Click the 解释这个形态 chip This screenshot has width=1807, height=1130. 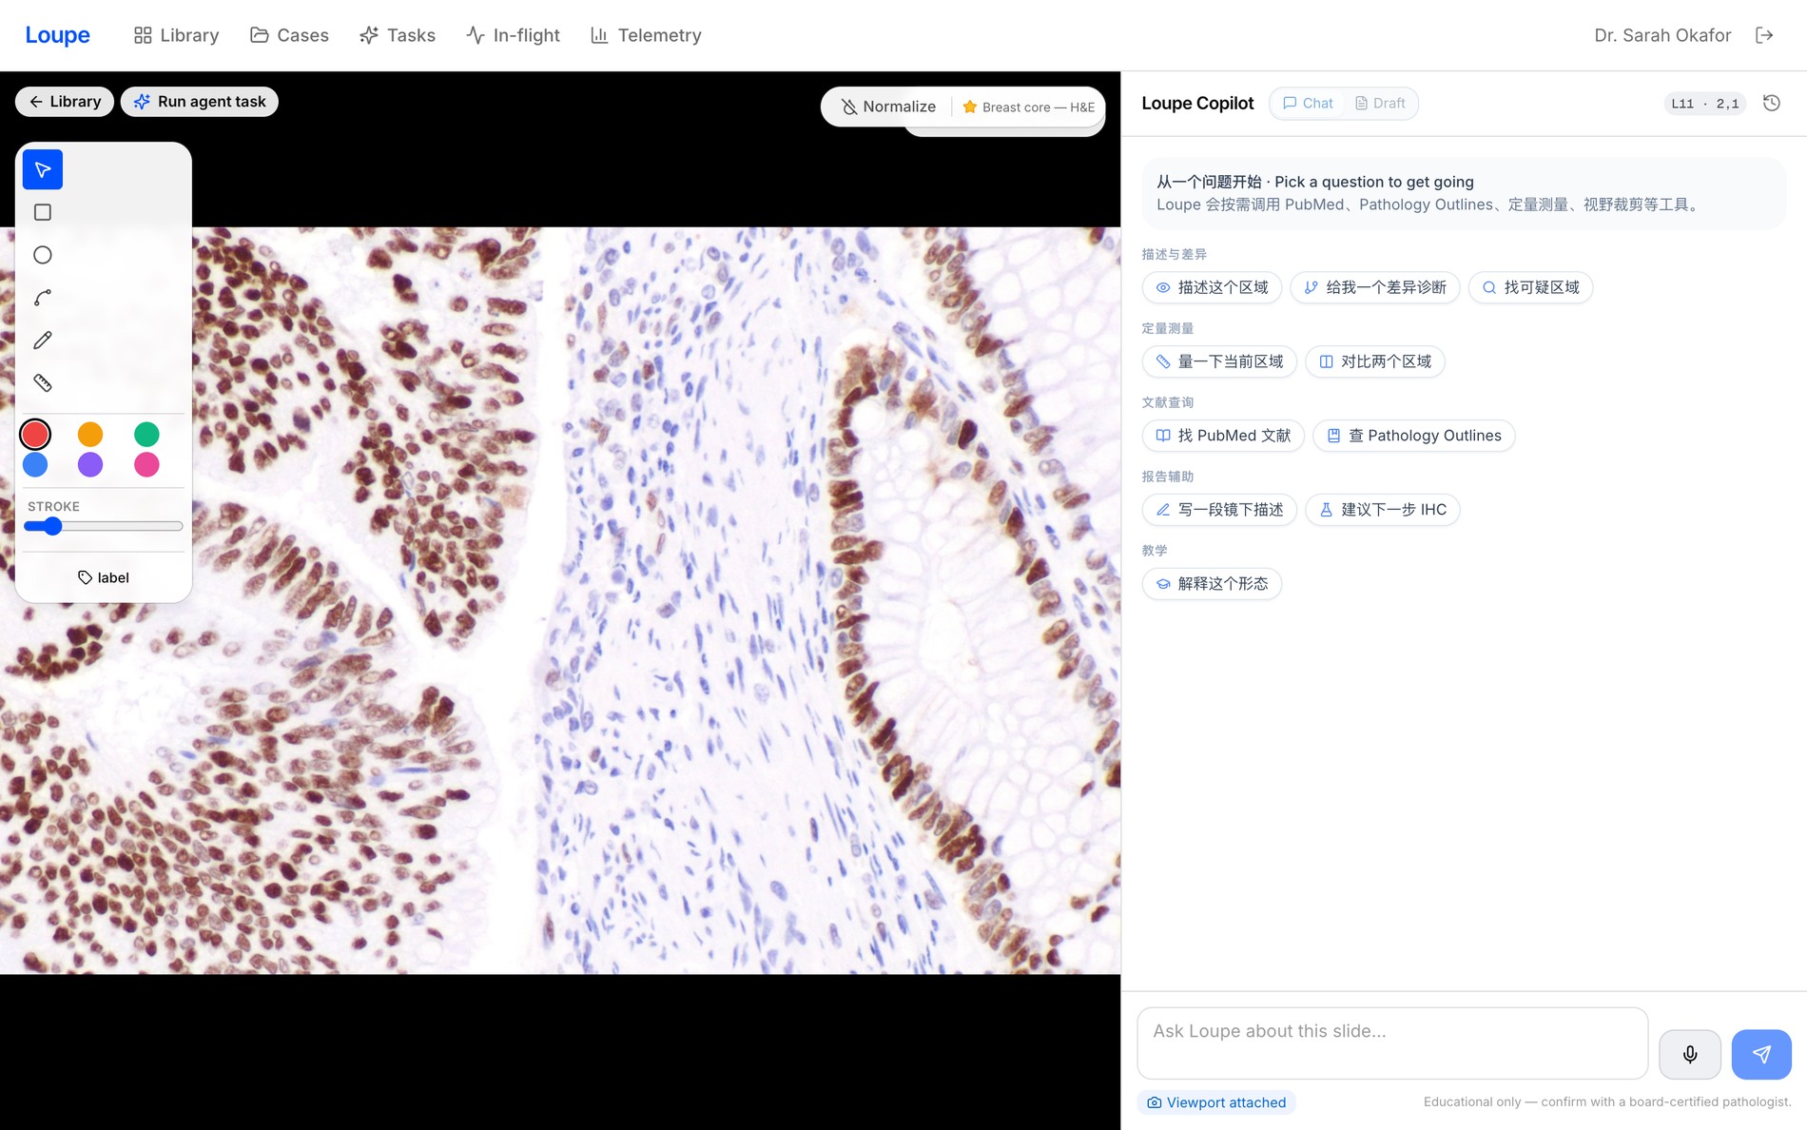point(1212,584)
